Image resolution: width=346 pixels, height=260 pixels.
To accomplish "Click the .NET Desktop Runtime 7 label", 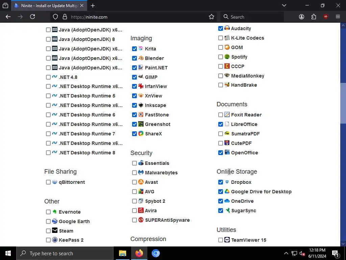I will pos(87,134).
